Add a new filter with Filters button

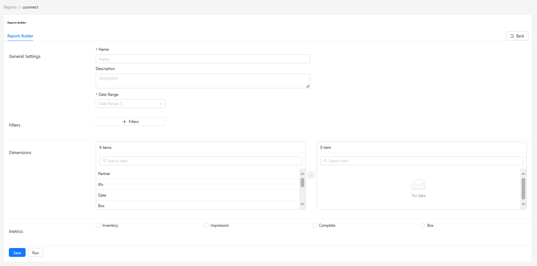130,122
